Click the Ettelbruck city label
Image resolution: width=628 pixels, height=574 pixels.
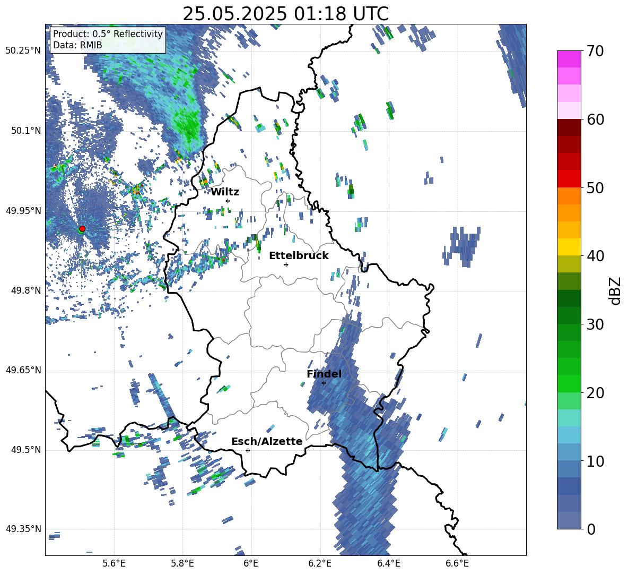[299, 256]
